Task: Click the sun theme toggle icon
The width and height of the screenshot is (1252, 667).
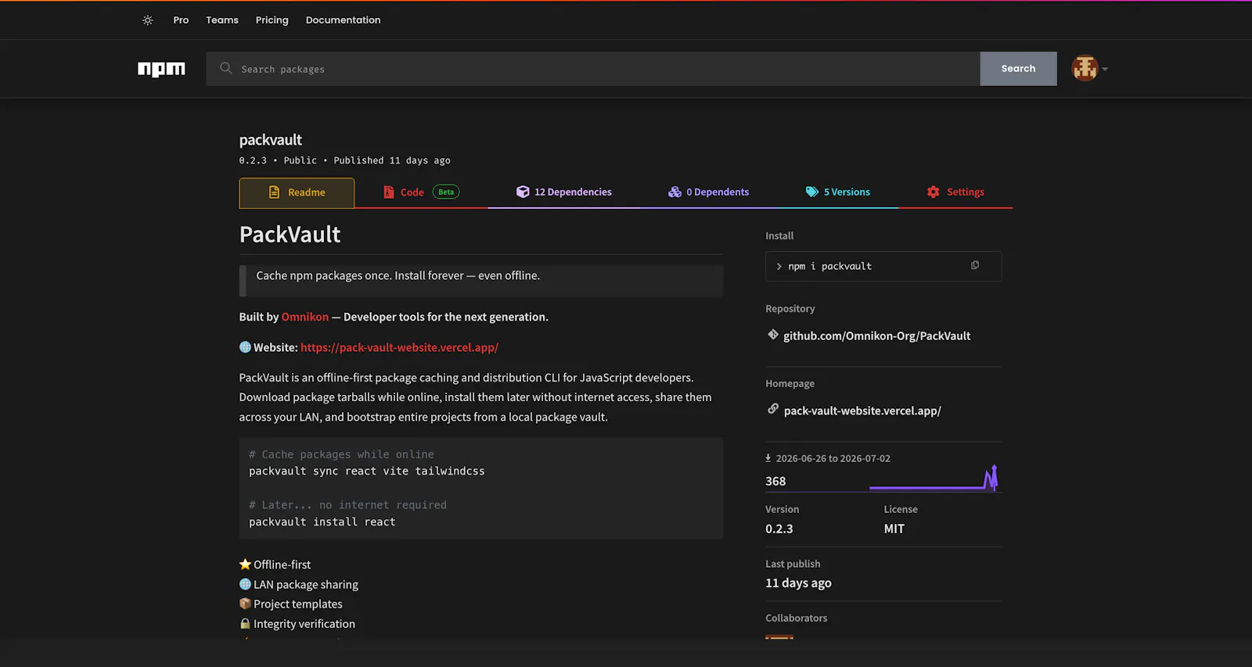Action: [x=148, y=20]
